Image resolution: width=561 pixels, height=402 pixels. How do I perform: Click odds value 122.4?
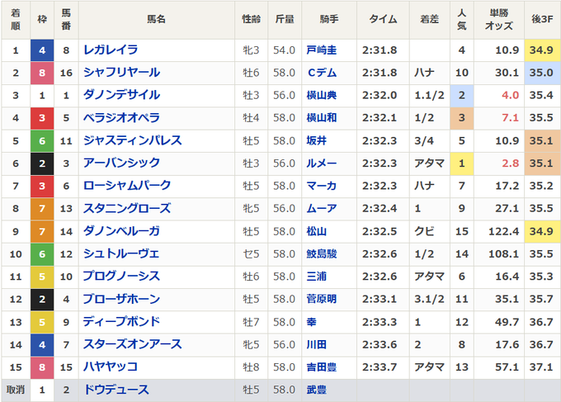pos(503,232)
